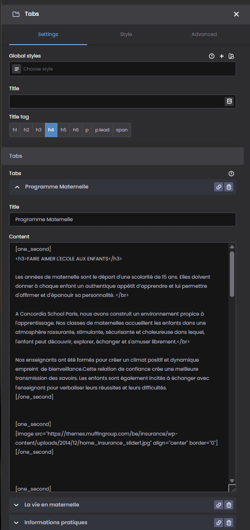
Task: Delete the Programme Maternelle tab
Action: click(229, 187)
